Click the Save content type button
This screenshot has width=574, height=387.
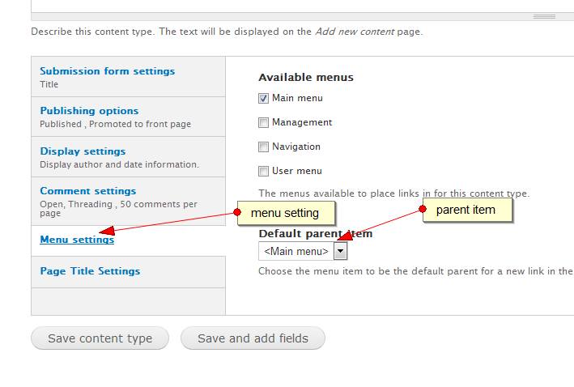(100, 338)
